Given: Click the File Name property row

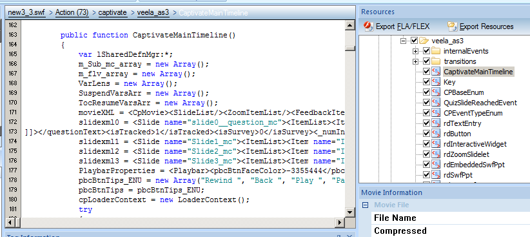Looking at the screenshot, I should pyautogui.click(x=451, y=218).
